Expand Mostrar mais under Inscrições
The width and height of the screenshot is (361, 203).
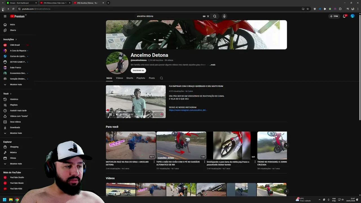coord(16,85)
